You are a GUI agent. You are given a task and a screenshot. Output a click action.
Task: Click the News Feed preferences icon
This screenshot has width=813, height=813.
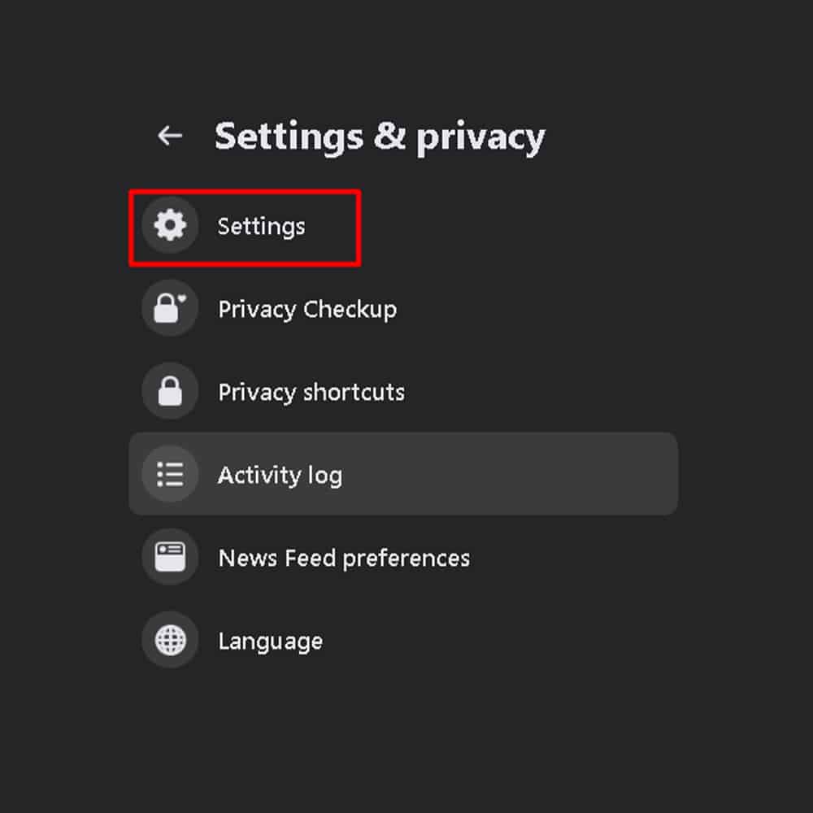(x=169, y=557)
